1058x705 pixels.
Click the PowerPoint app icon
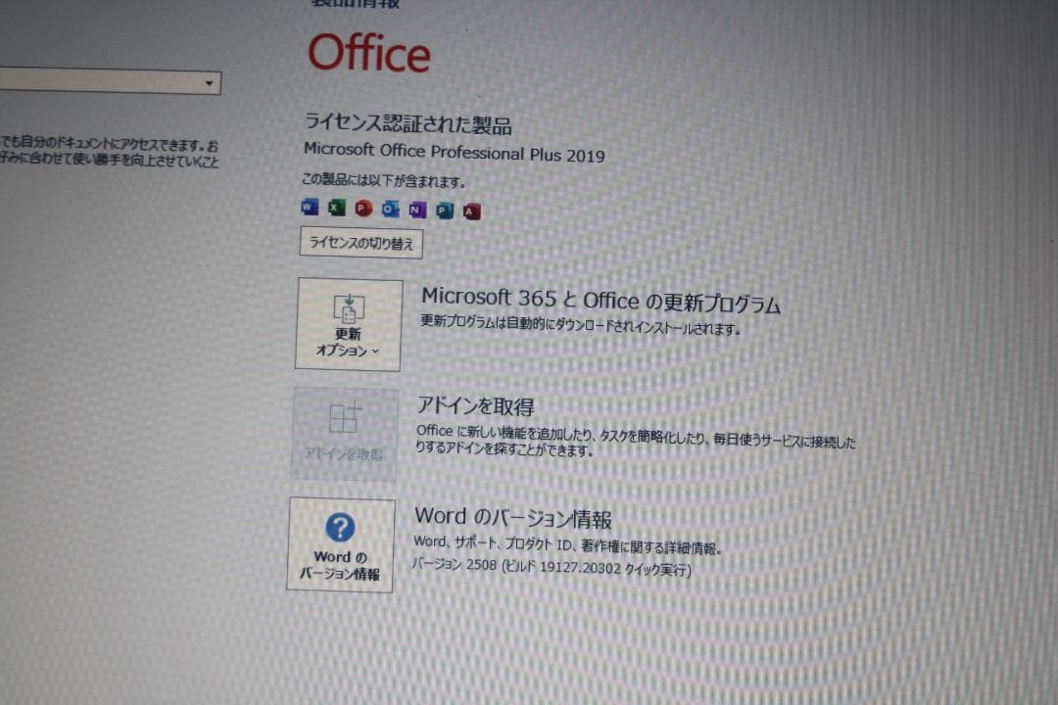[x=363, y=209]
